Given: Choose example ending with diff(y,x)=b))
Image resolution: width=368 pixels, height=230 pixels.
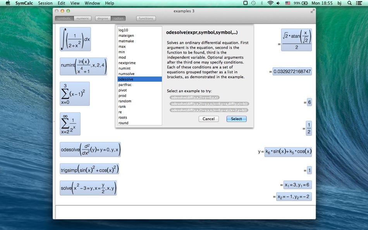Looking at the screenshot, I should pyautogui.click(x=209, y=104).
